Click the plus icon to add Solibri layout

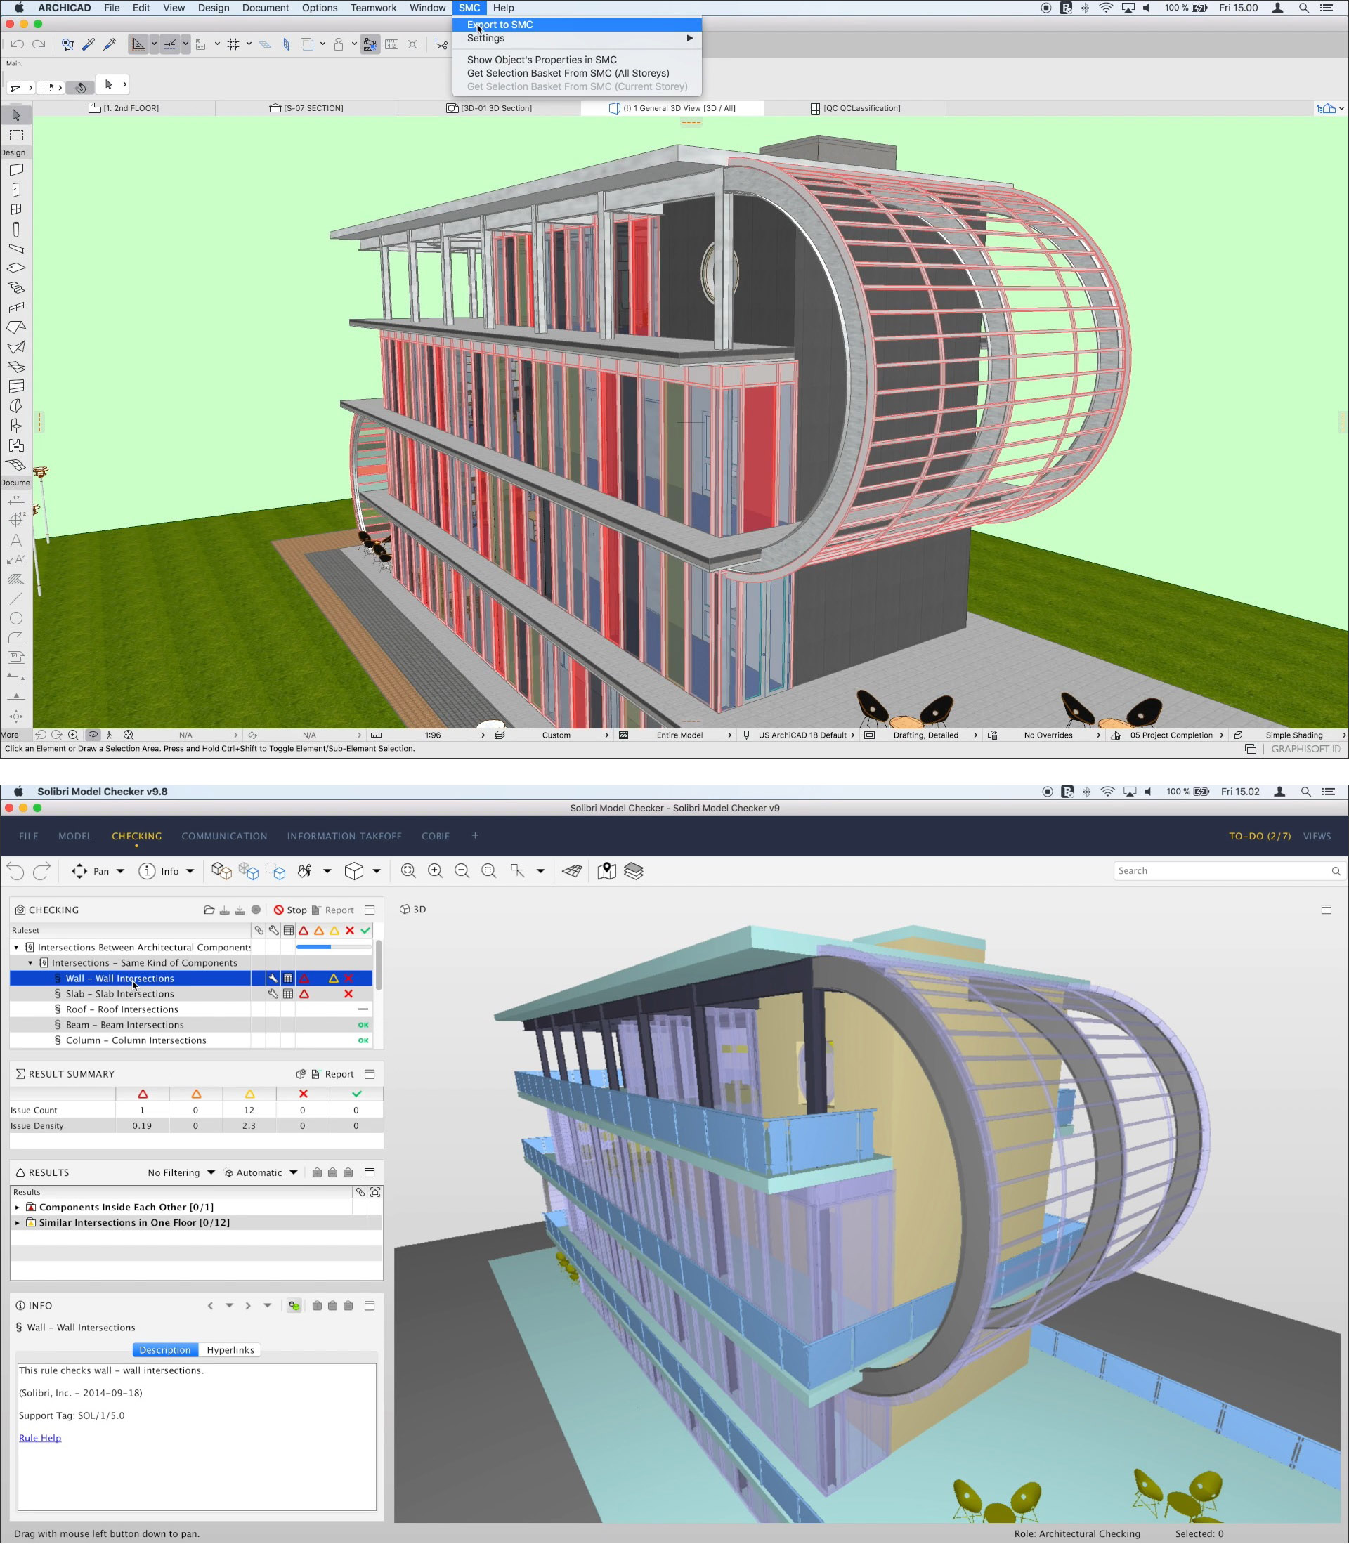(x=475, y=835)
